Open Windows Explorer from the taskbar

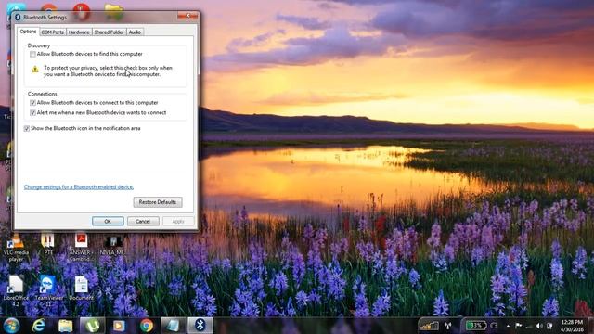coord(65,326)
